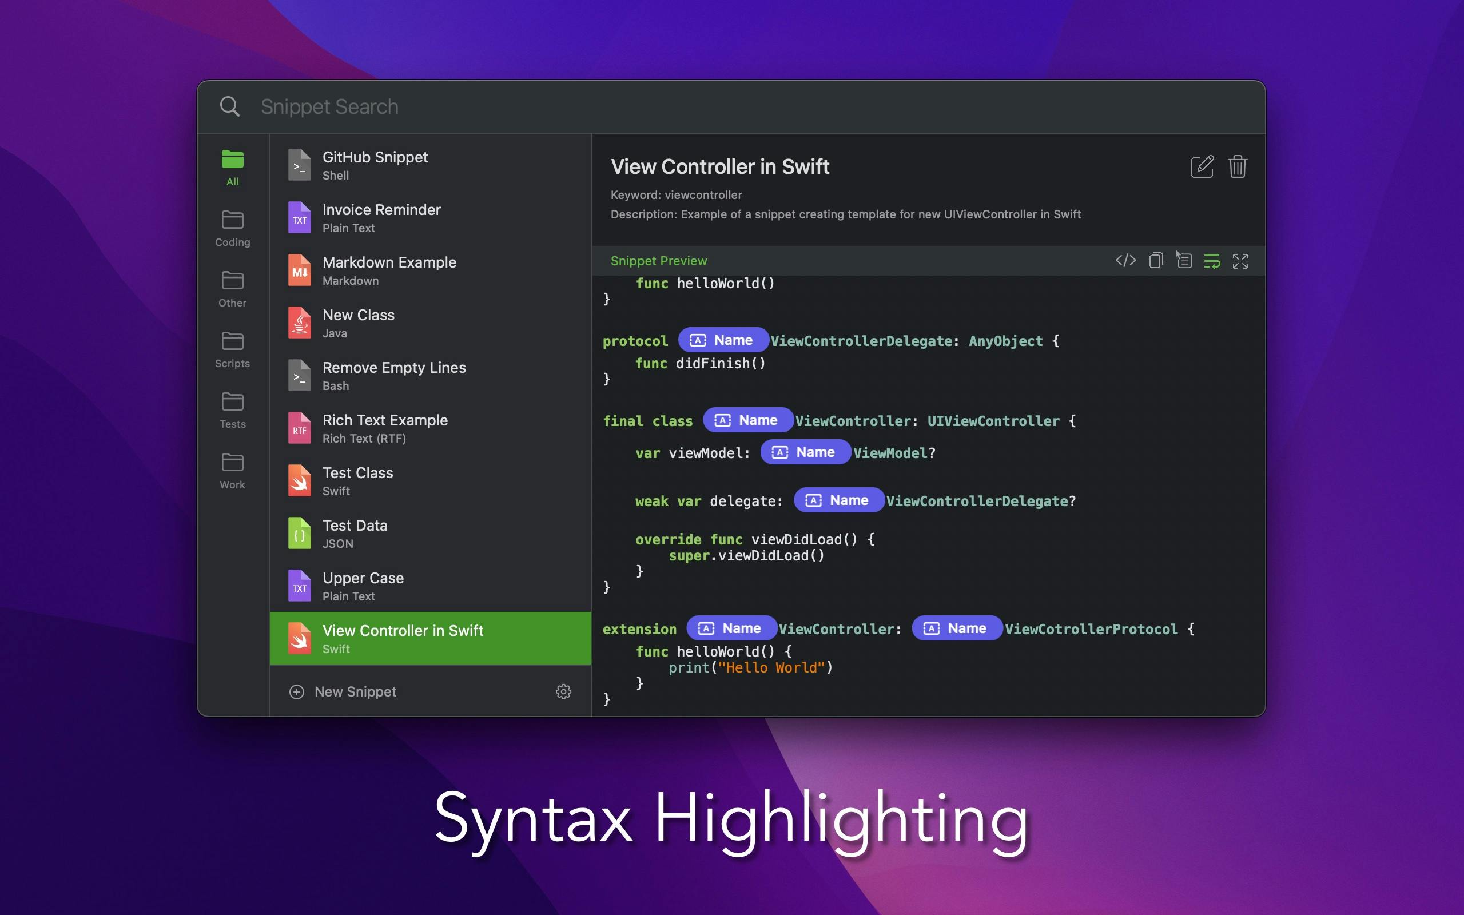Click the super.viewDidLoad() code line
This screenshot has width=1464, height=915.
(x=746, y=555)
